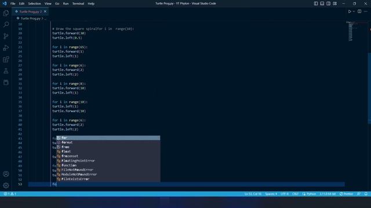371x208 pixels.
Task: Open the Go menu
Action: (57, 3)
